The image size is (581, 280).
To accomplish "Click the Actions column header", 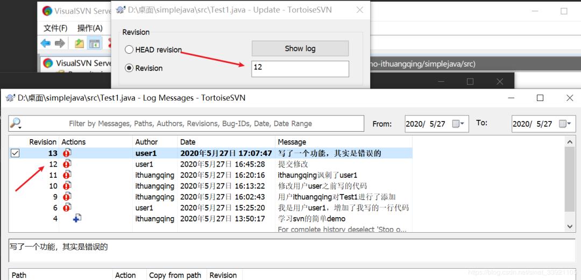I will pos(73,142).
